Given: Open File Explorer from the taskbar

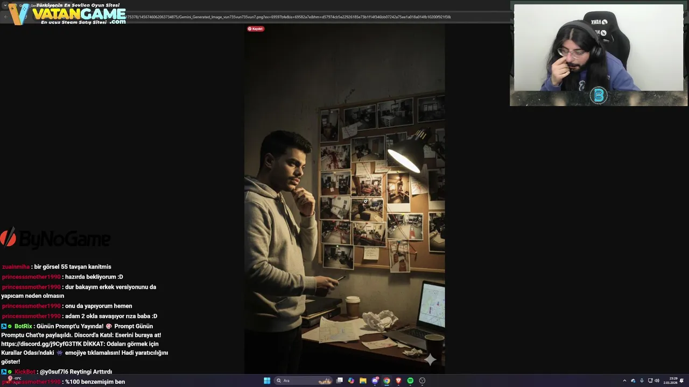Looking at the screenshot, I should pos(363,381).
